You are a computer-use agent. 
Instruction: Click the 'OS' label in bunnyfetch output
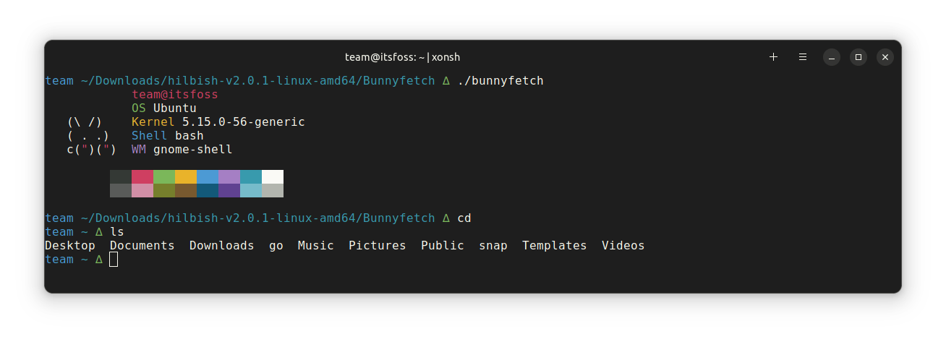coord(139,108)
